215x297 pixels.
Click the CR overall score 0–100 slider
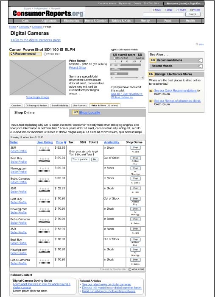pos(126,78)
